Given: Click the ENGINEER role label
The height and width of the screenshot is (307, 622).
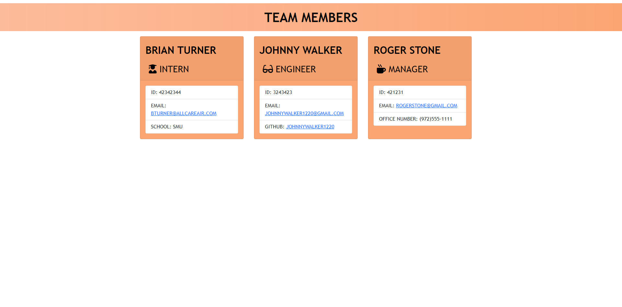Looking at the screenshot, I should click(295, 69).
